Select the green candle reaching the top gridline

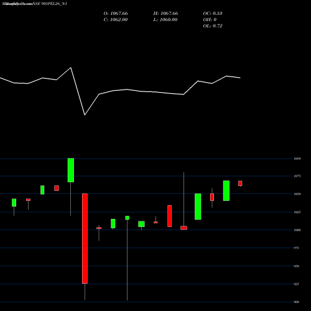point(71,170)
